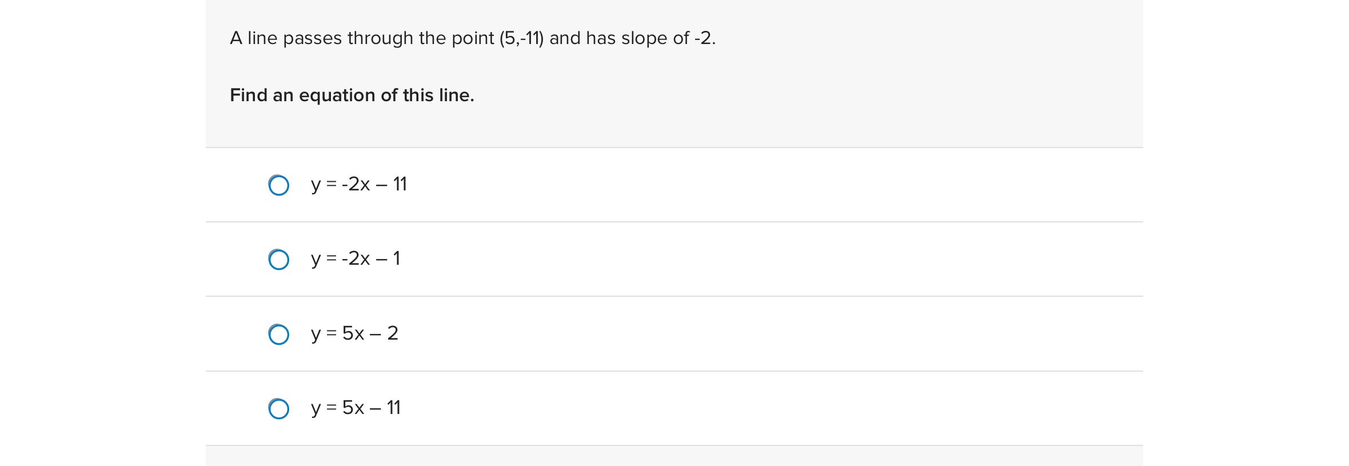
Task: Pick the correct equation y = -2x − 1
Action: pyautogui.click(x=355, y=259)
